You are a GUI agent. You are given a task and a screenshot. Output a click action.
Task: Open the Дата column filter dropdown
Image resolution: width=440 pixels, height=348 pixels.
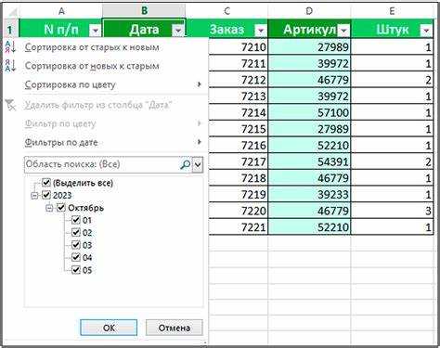click(x=178, y=31)
